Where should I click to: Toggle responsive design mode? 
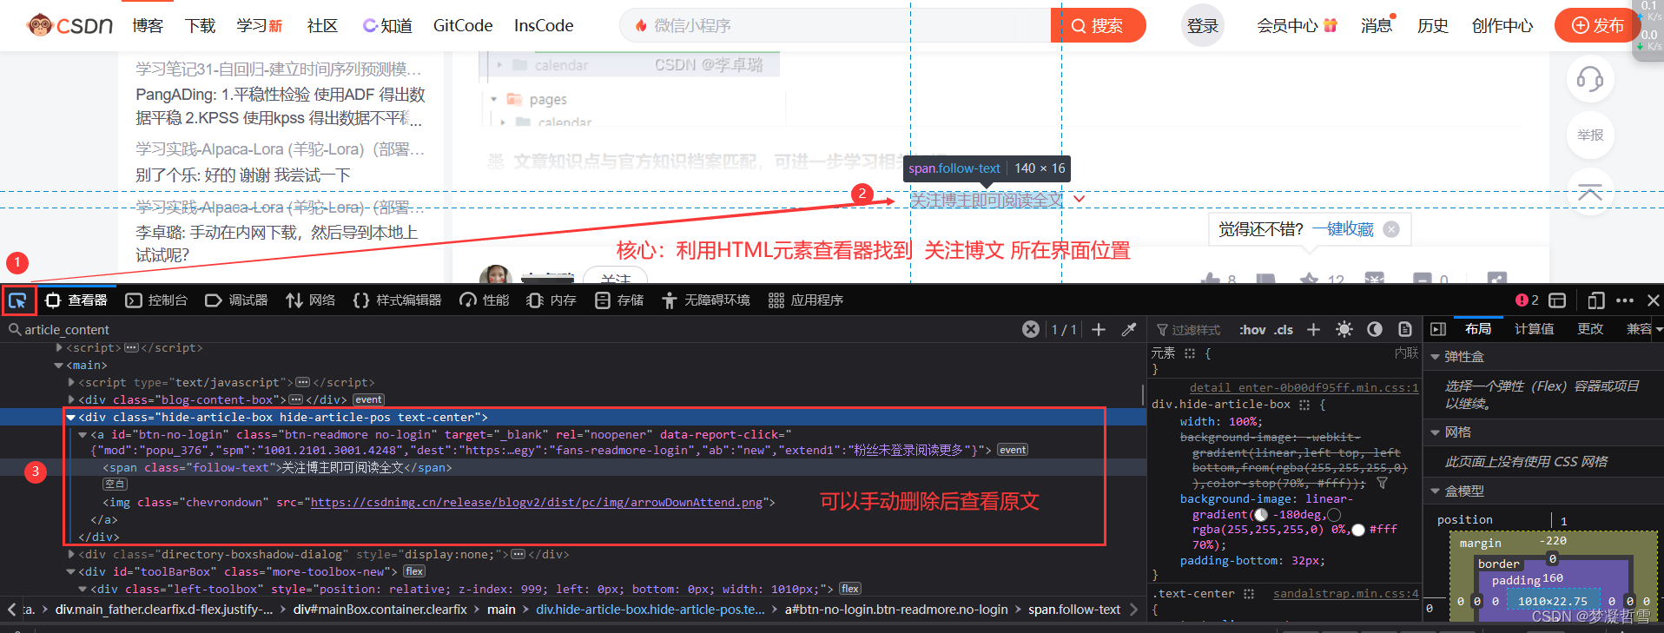tap(1595, 300)
